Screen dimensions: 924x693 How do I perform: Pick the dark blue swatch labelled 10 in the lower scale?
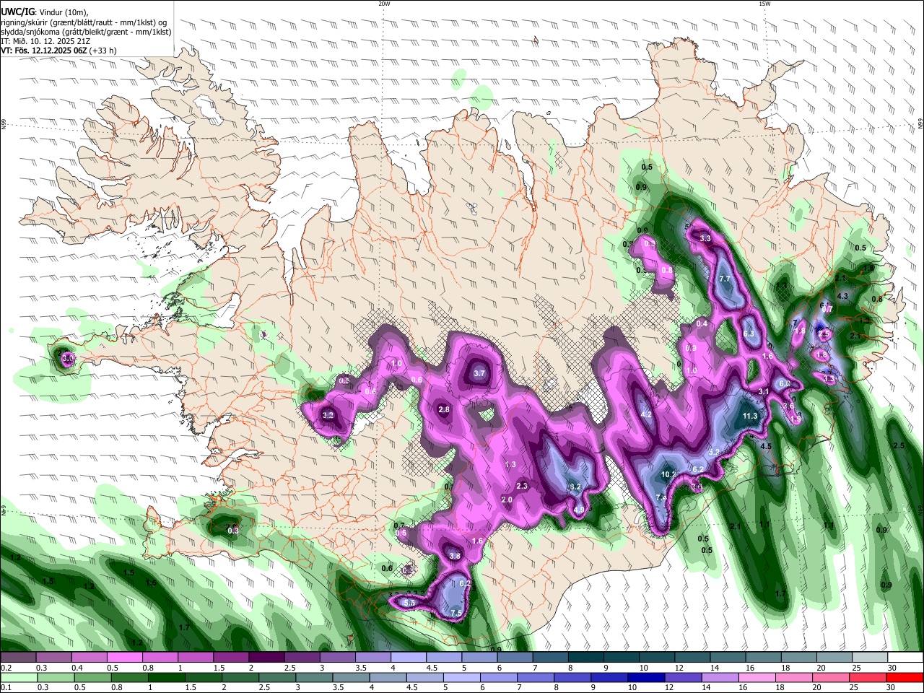pos(645,678)
